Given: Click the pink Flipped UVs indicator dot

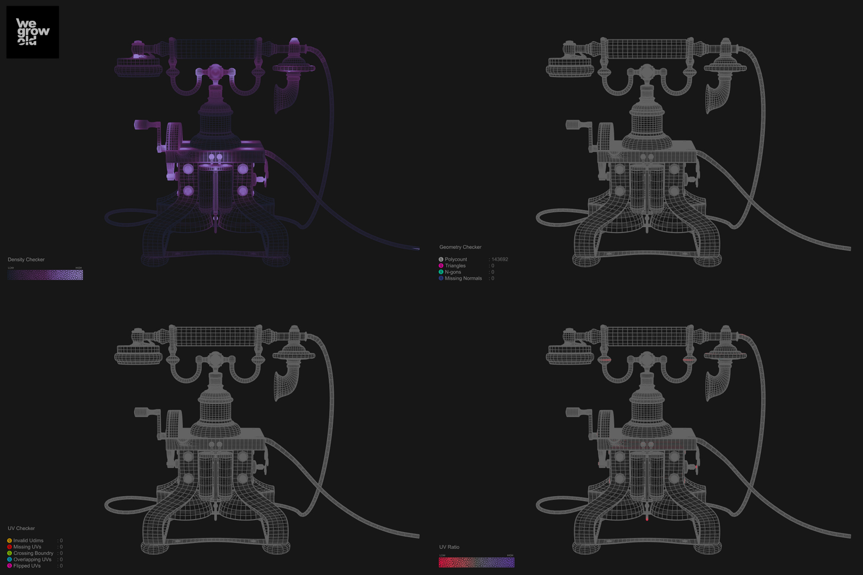Looking at the screenshot, I should pos(9,566).
